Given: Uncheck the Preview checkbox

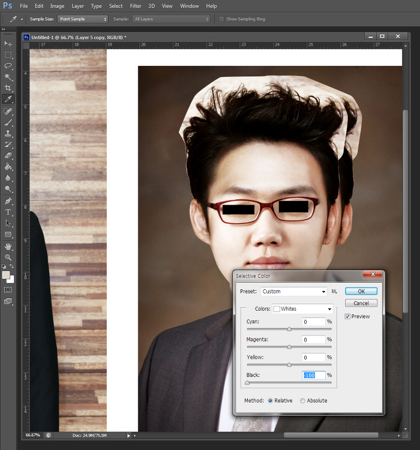Looking at the screenshot, I should coord(348,316).
